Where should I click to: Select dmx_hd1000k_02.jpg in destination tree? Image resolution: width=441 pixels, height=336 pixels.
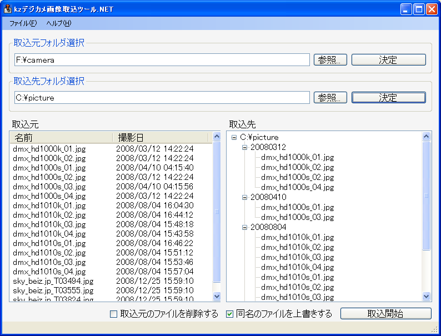pos(298,168)
